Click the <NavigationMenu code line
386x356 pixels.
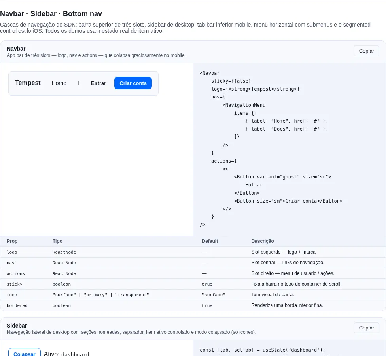(244, 105)
